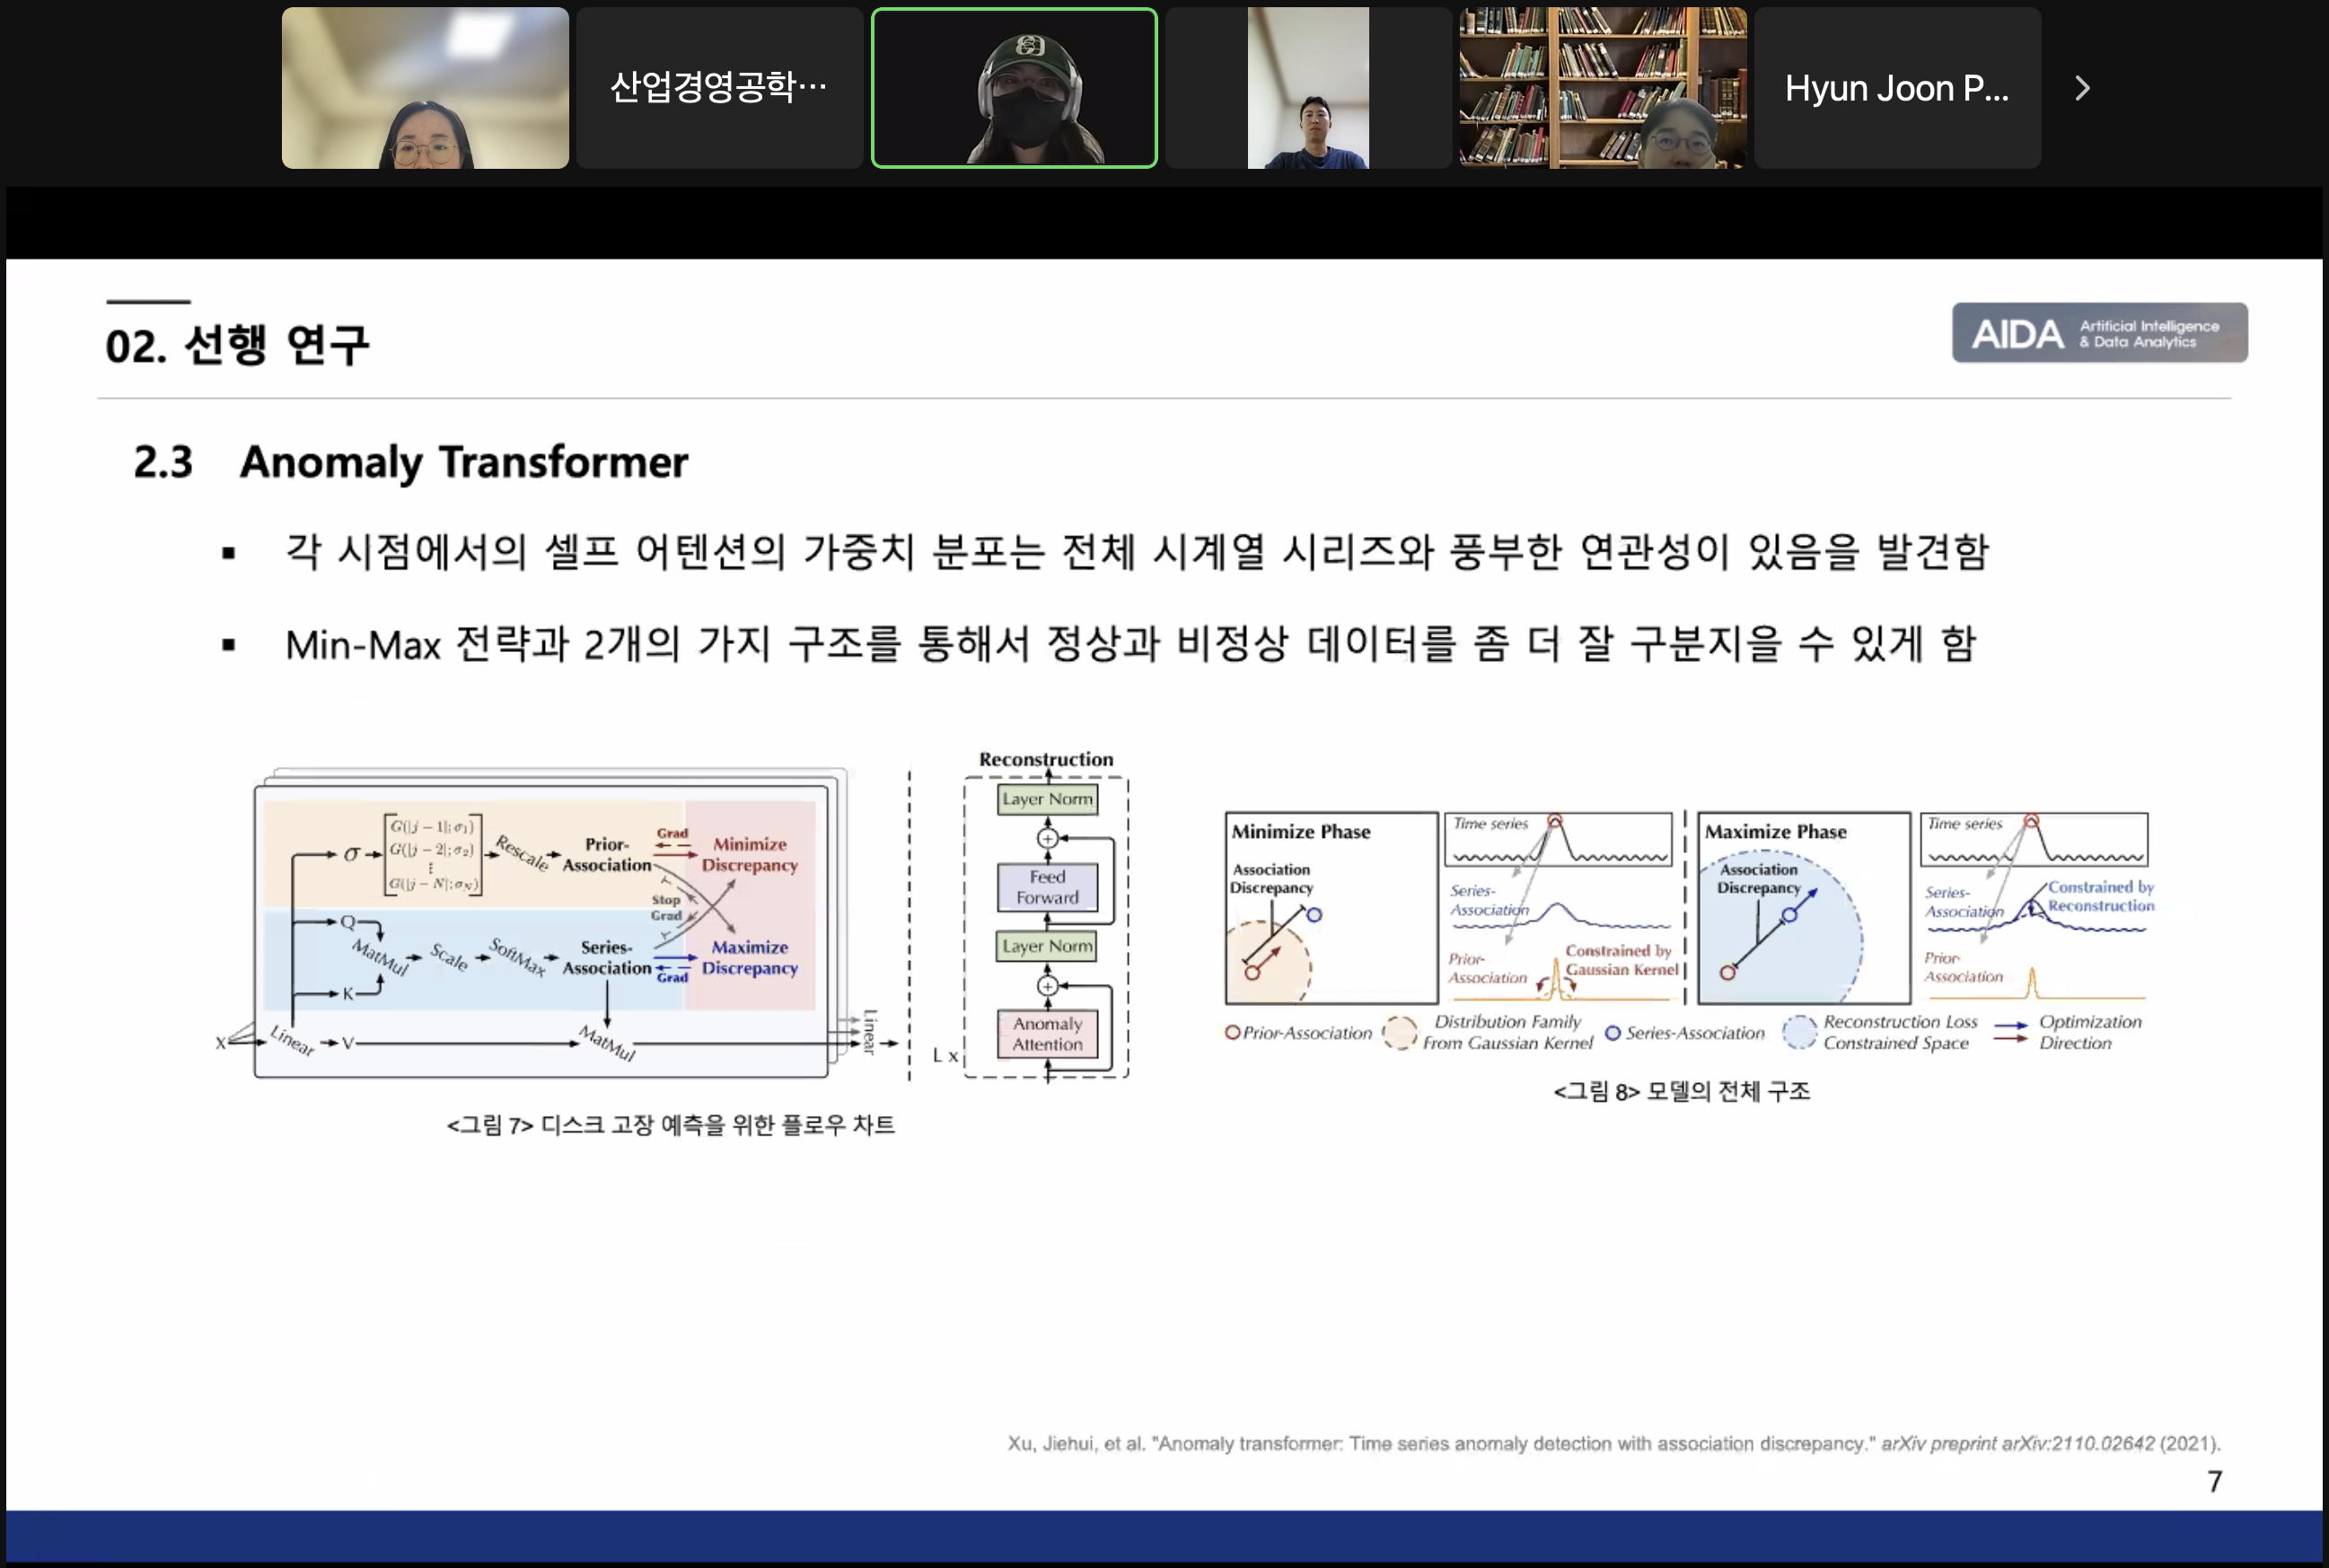This screenshot has height=1568, width=2329.
Task: Select the participant wearing the green cap
Action: coord(1013,87)
